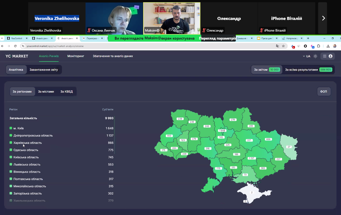This screenshot has width=341, height=215.
Task: Click the Crimea map region labeled 2
Action: [x=252, y=192]
